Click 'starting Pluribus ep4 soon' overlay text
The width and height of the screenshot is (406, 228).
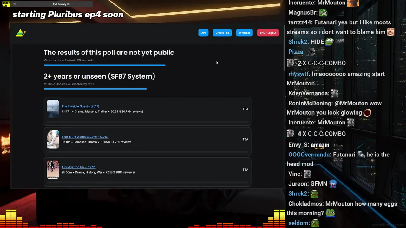click(68, 14)
